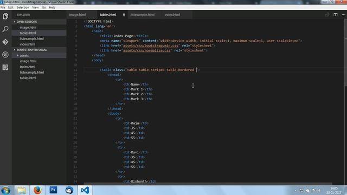Open the View menu
347x195 pixels.
click(x=35, y=7)
